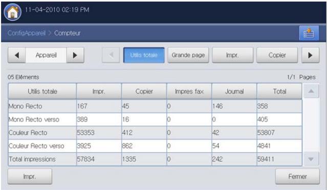
Task: Click the value 412 in Copier column
Action: point(127,132)
